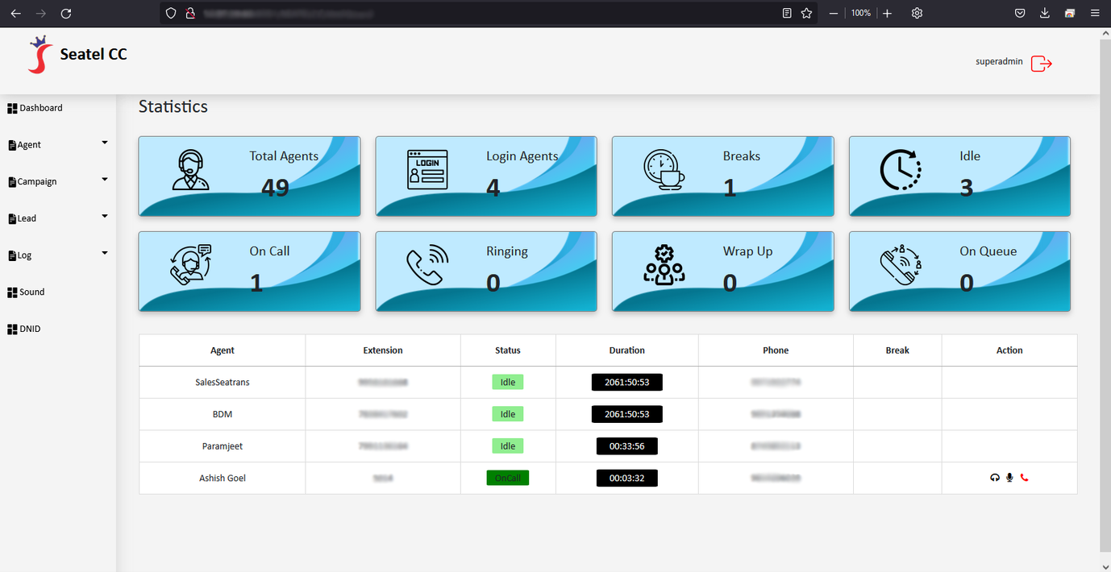This screenshot has height=572, width=1111.
Task: Click the browser reload icon
Action: (66, 13)
